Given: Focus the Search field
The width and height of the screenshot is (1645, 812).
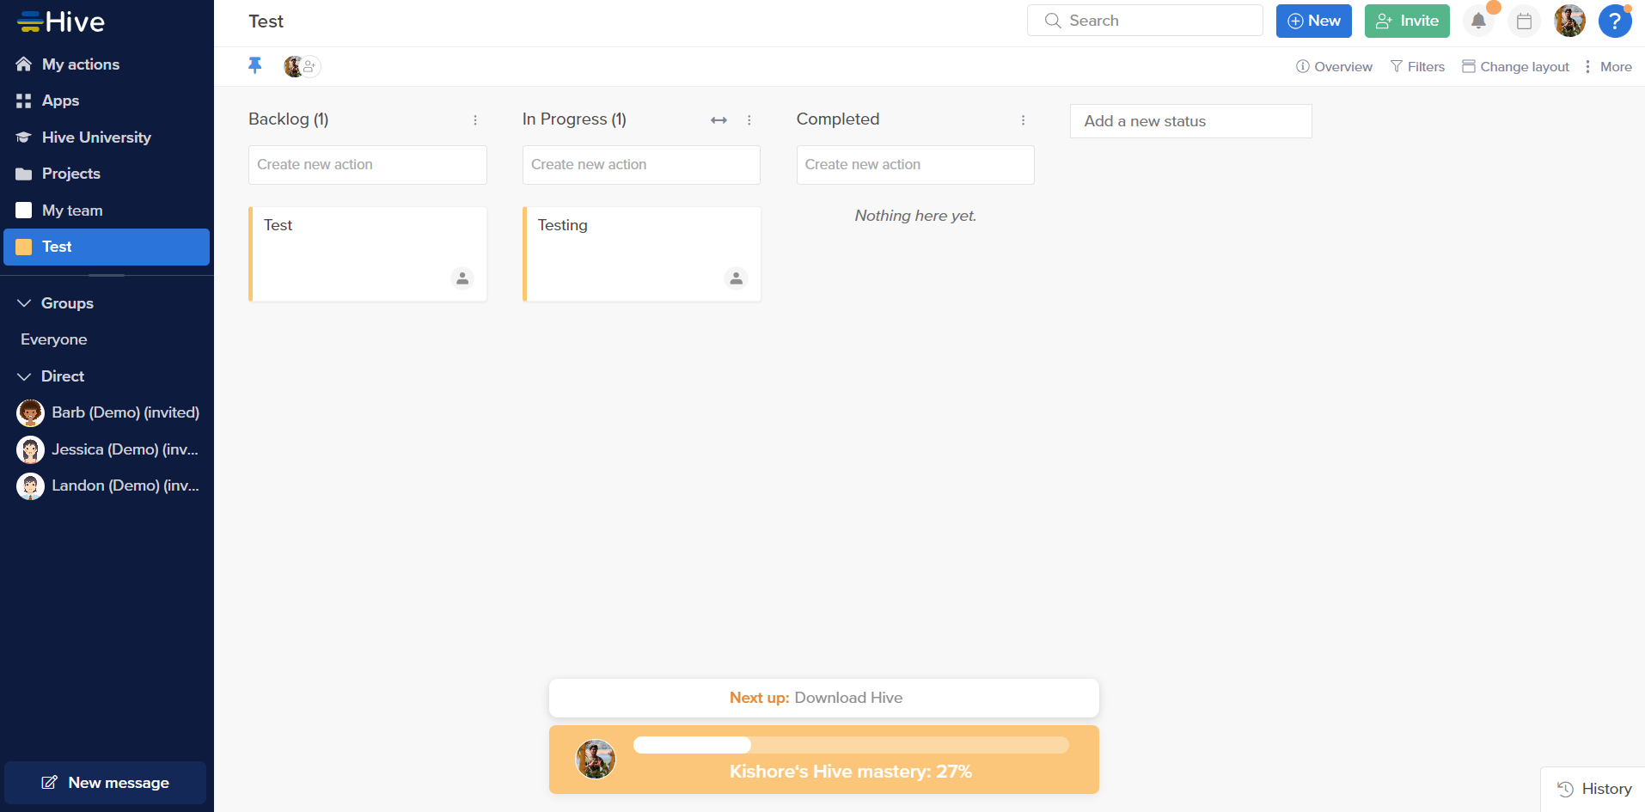Looking at the screenshot, I should pos(1145,21).
